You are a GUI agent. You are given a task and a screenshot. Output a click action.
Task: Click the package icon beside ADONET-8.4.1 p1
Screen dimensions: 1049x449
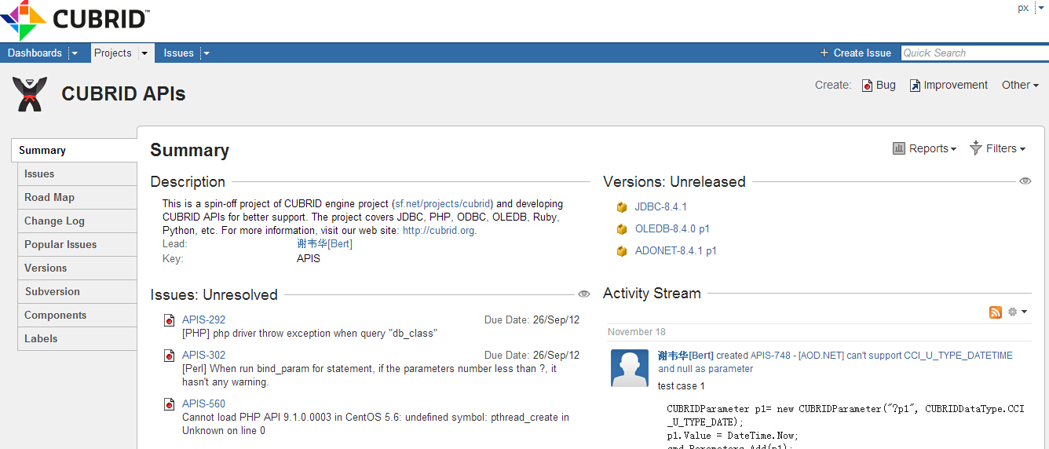tap(622, 251)
